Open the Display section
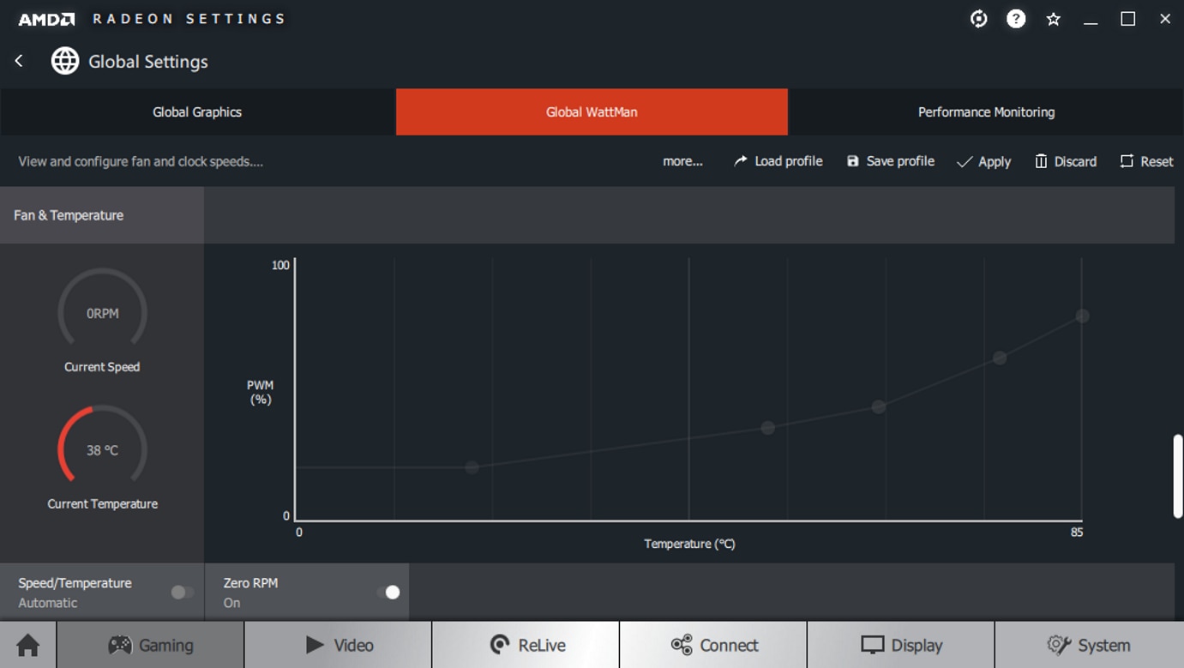Viewport: 1184px width, 668px height. point(901,645)
